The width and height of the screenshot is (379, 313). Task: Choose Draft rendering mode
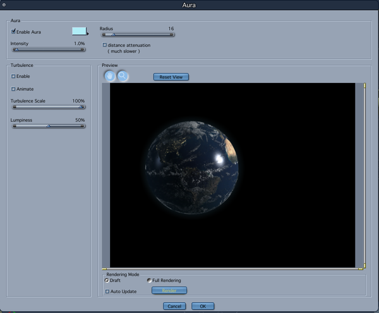click(x=107, y=280)
